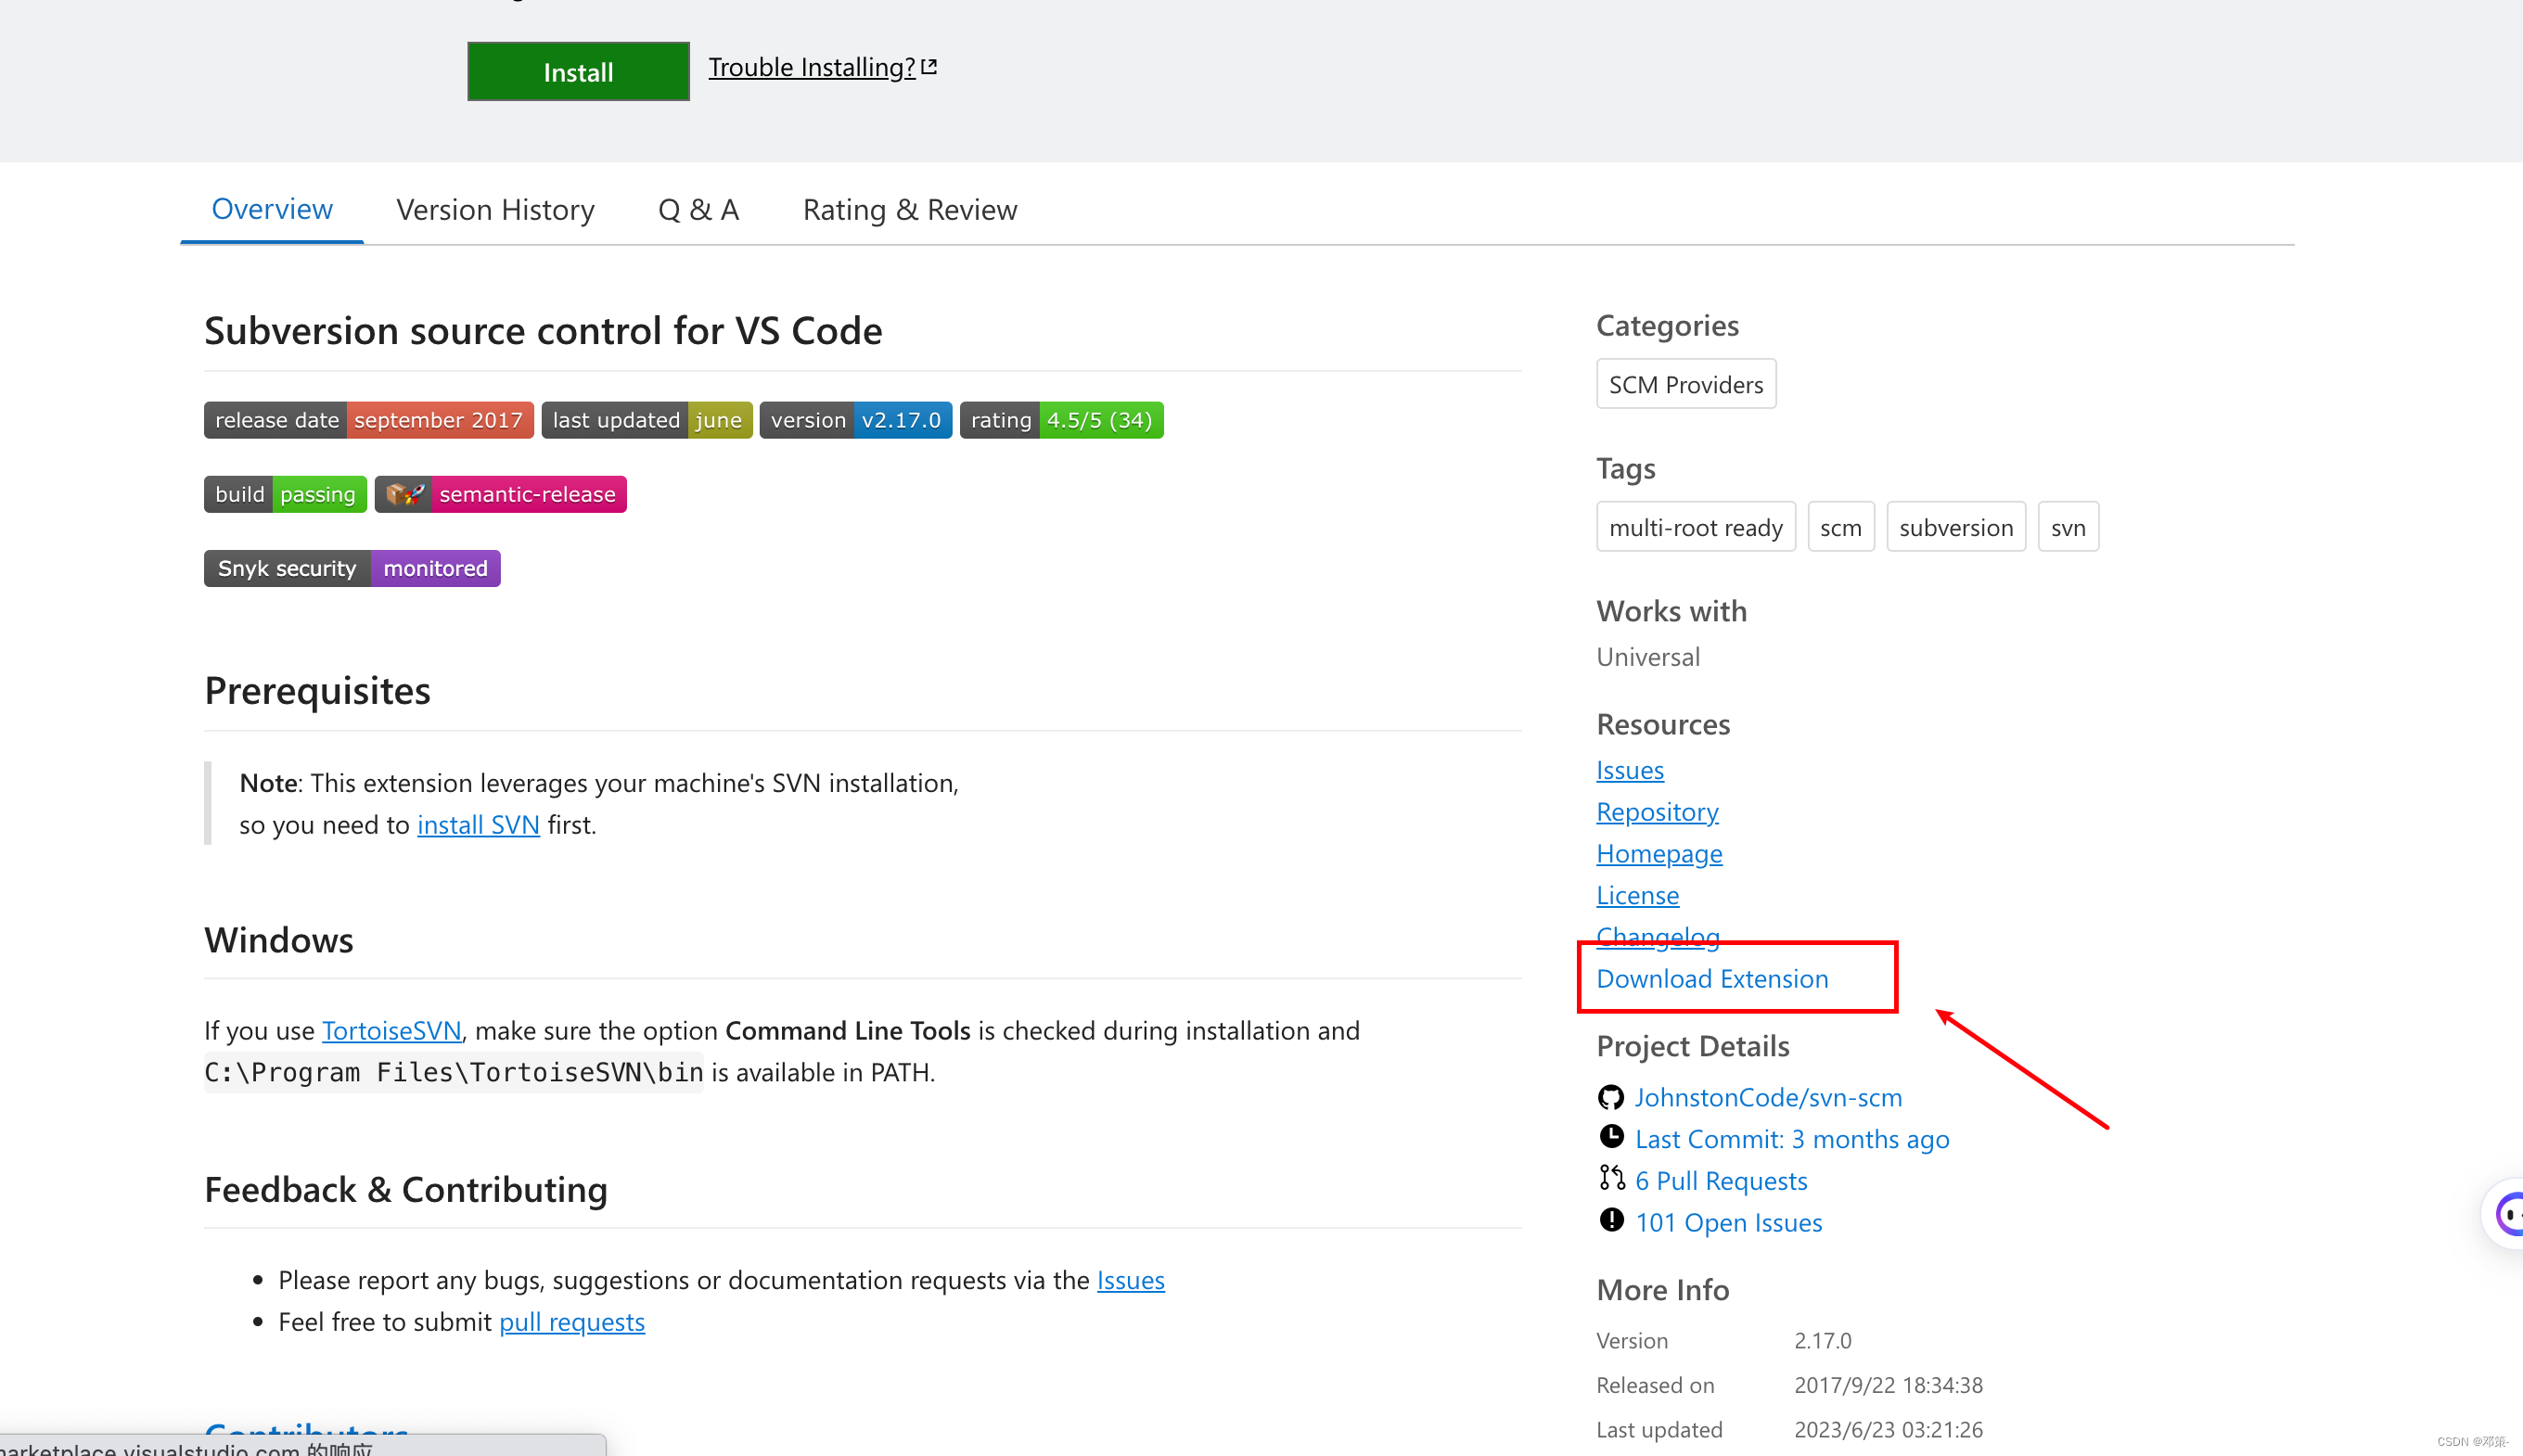Open the 6 Pull Requests link
2523x1456 pixels.
pos(1720,1181)
